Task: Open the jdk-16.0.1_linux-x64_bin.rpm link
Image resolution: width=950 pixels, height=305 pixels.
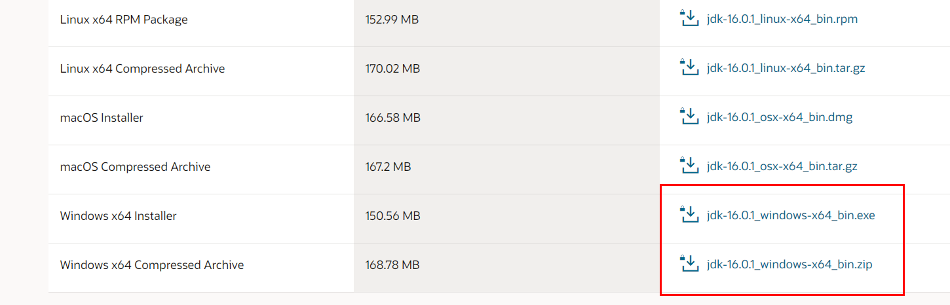Action: click(x=782, y=20)
